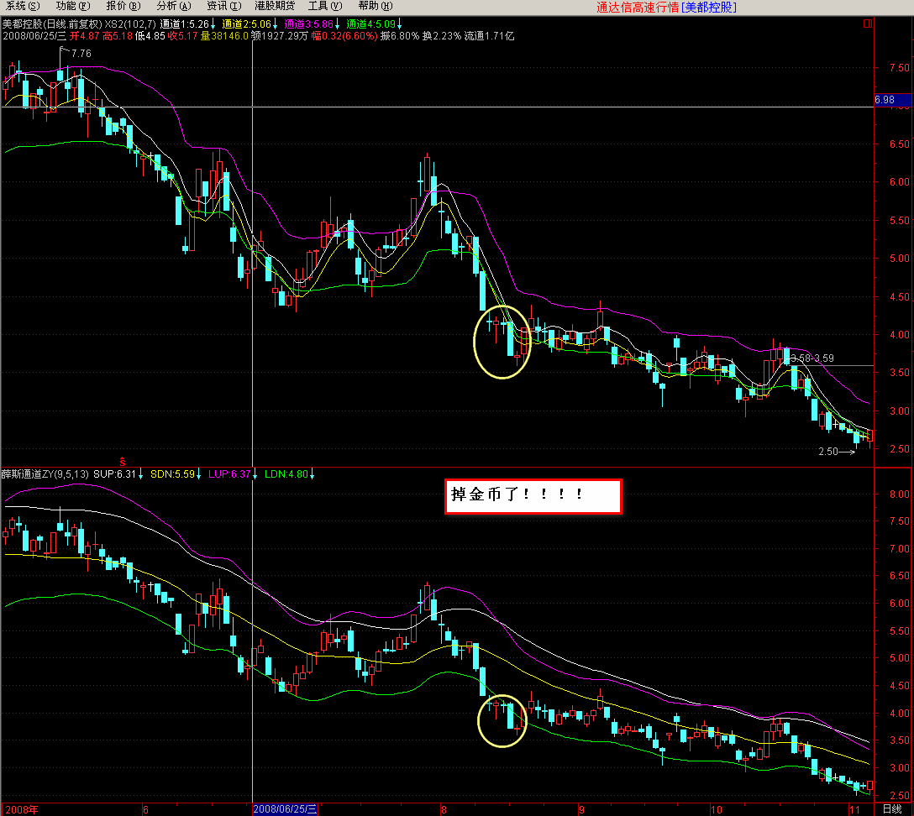Click the 2008/06/25 date marker on time axis
The width and height of the screenshot is (914, 816).
[286, 809]
